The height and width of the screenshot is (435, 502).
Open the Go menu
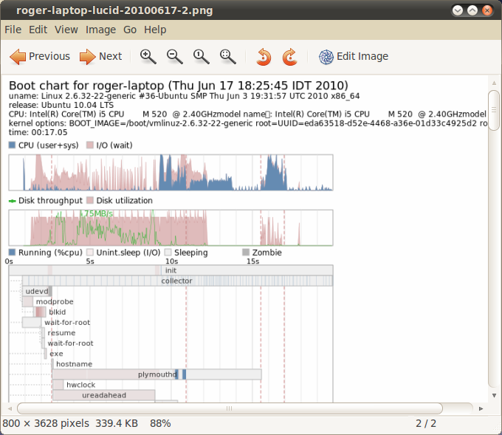coord(130,30)
